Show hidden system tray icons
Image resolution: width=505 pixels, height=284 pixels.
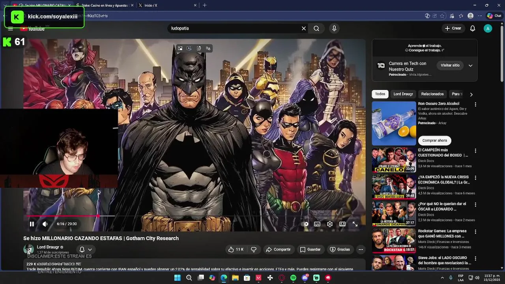click(442, 278)
